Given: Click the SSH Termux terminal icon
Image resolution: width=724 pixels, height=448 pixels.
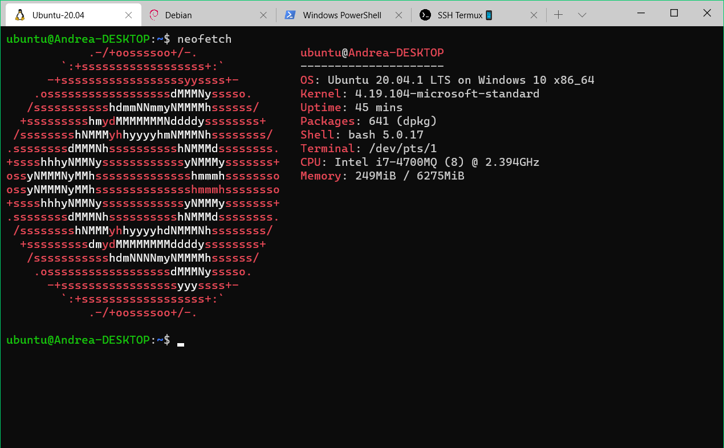Looking at the screenshot, I should 425,15.
